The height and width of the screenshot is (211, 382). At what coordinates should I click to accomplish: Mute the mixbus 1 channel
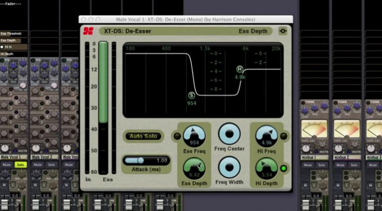(x=308, y=165)
